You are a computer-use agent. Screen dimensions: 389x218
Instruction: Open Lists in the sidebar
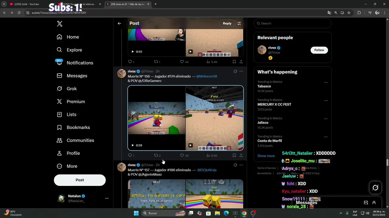tap(67, 114)
